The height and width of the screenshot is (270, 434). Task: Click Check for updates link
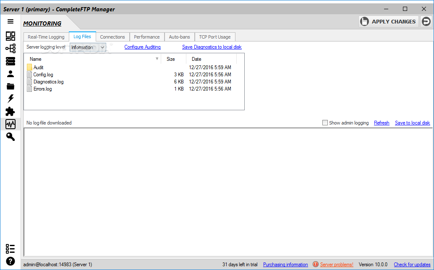coord(412,265)
